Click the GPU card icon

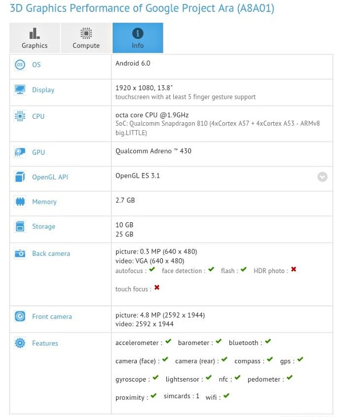pyautogui.click(x=20, y=152)
